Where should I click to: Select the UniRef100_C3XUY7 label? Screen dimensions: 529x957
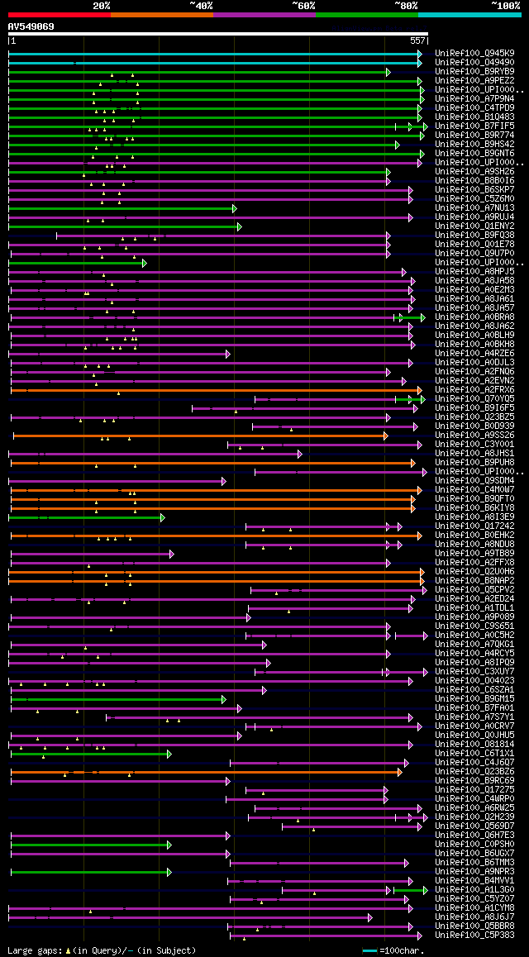(x=474, y=672)
